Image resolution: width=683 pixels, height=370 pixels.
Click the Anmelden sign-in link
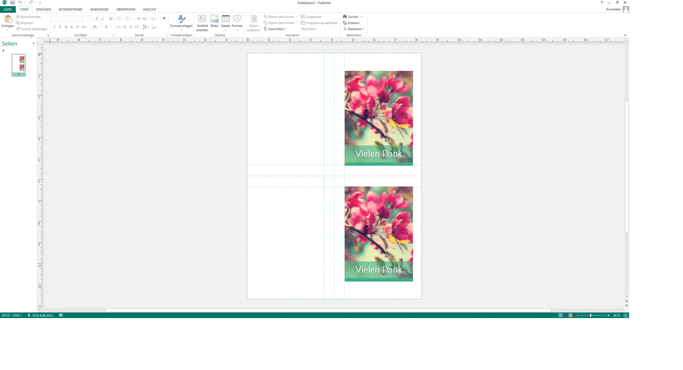click(613, 9)
